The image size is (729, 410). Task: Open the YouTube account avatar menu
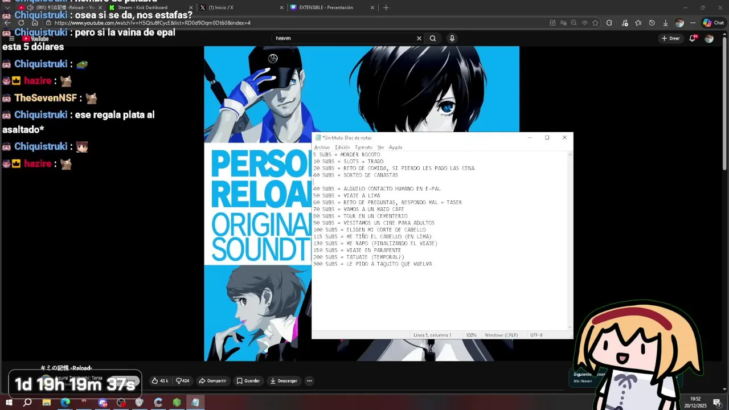click(709, 38)
